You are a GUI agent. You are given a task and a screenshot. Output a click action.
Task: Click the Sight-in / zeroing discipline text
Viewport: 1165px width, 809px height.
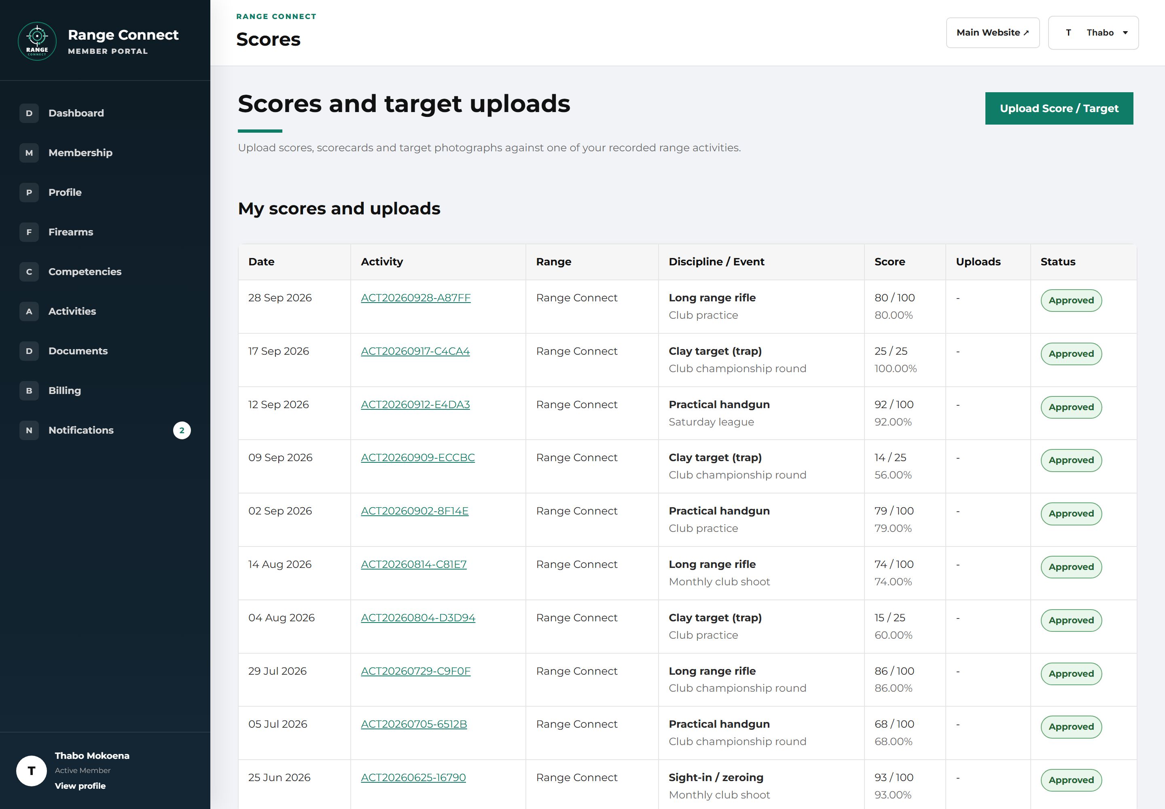(x=716, y=777)
